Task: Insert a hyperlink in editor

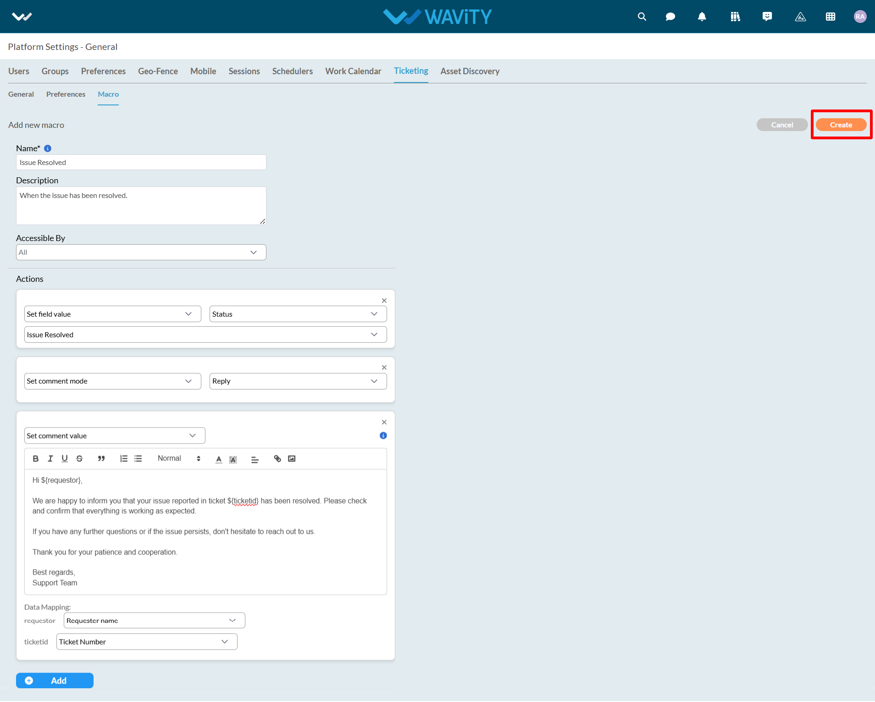Action: [277, 458]
